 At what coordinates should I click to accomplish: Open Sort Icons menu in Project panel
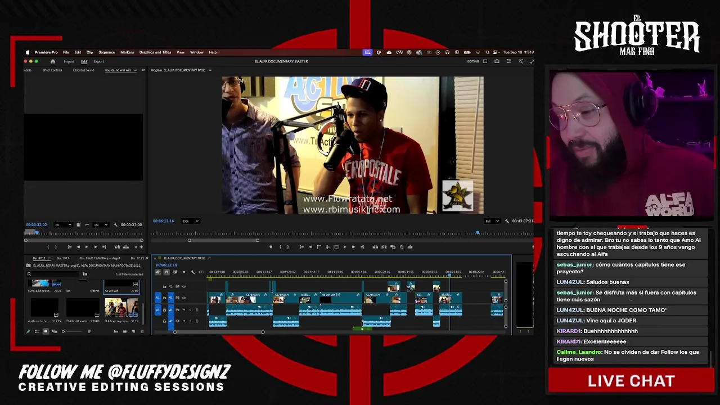point(89,331)
